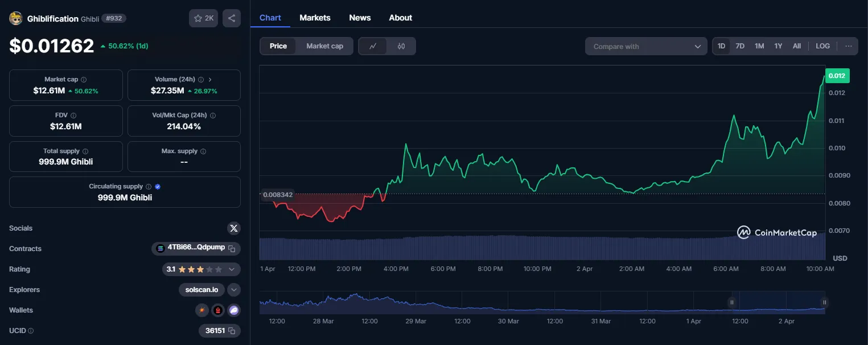The height and width of the screenshot is (345, 868).
Task: Click the Circulating supply 999.9M Ghibli value
Action: (125, 198)
